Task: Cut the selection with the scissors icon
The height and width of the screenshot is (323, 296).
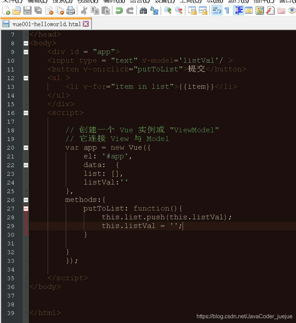Action: pos(84,10)
